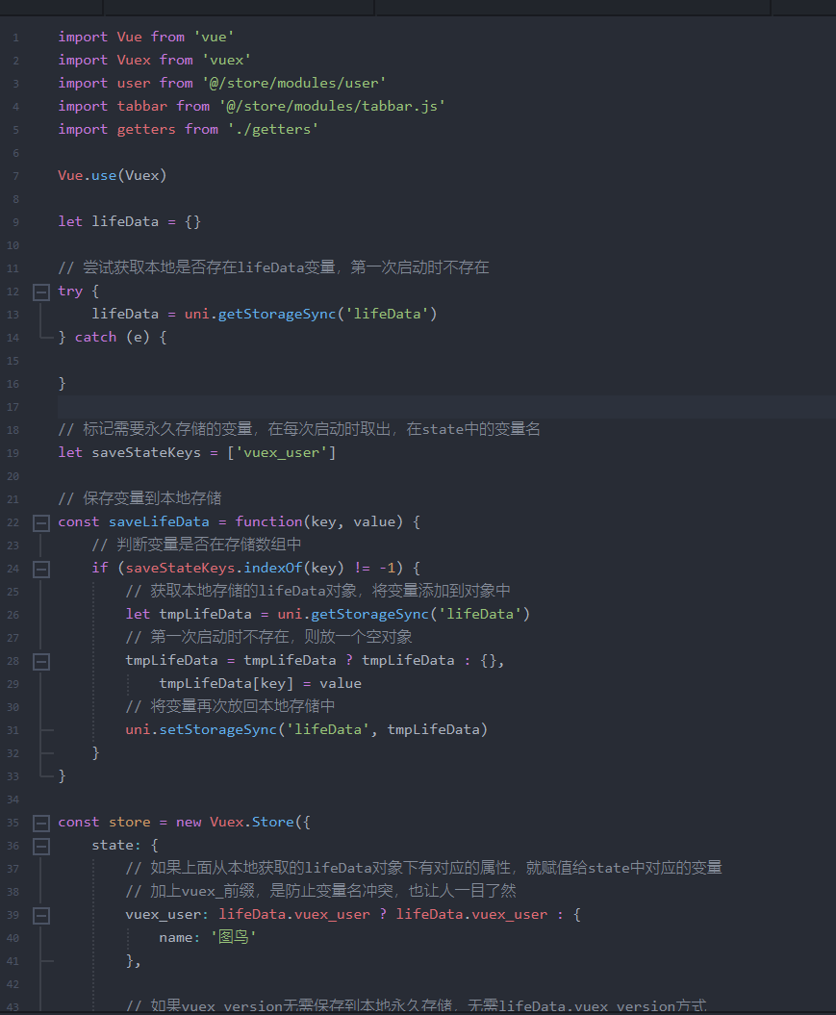Click the '图鸟' name value on line 40
836x1015 pixels.
[231, 937]
